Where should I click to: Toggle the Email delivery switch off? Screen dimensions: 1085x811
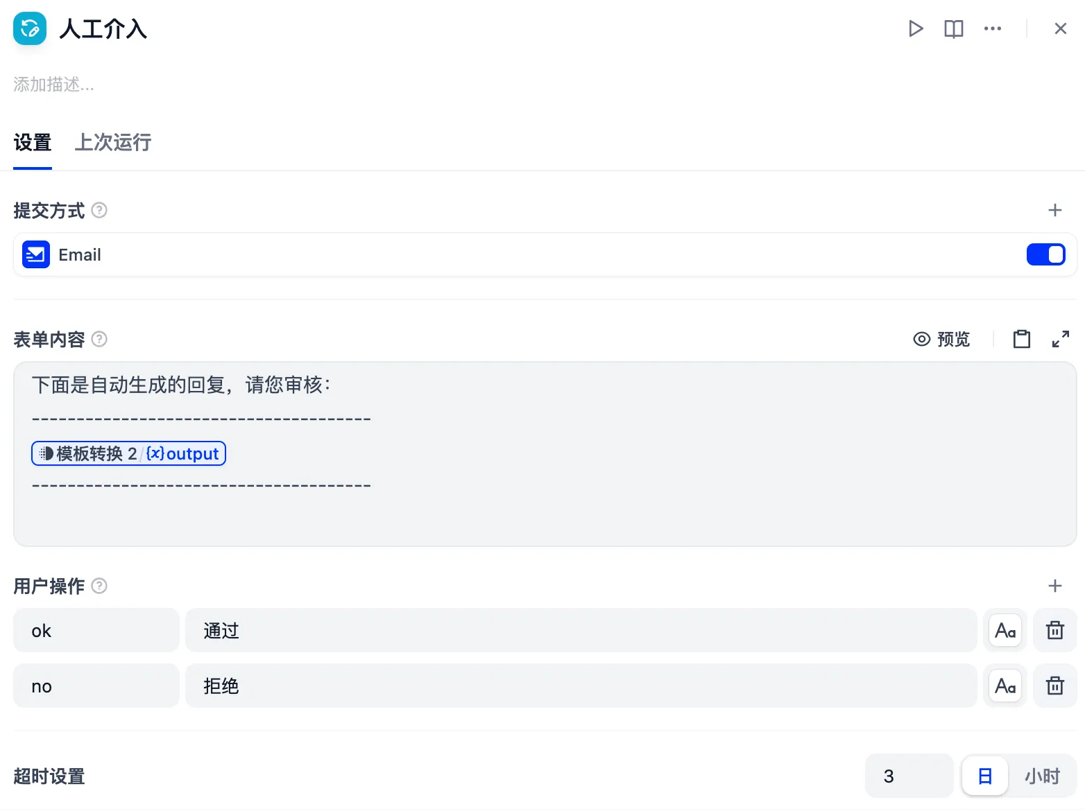pyautogui.click(x=1046, y=254)
